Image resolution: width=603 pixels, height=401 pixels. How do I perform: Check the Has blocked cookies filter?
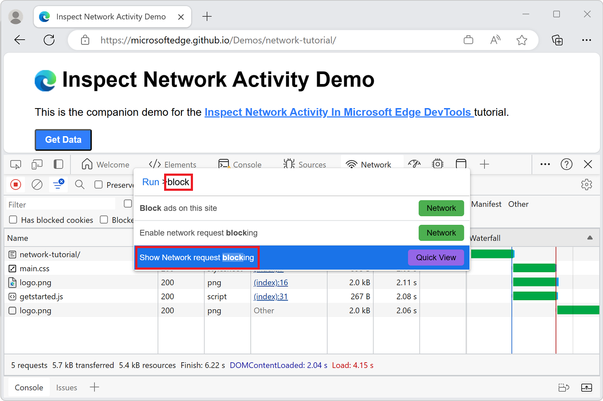tap(13, 220)
